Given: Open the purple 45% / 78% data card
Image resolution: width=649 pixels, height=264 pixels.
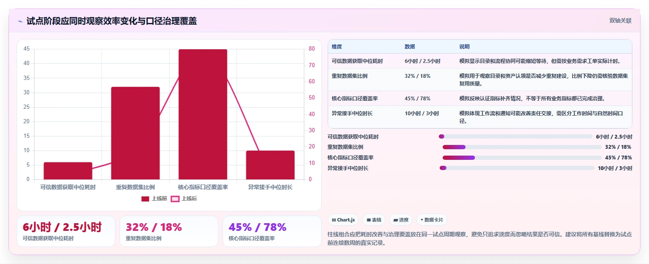Looking at the screenshot, I should pos(272,231).
